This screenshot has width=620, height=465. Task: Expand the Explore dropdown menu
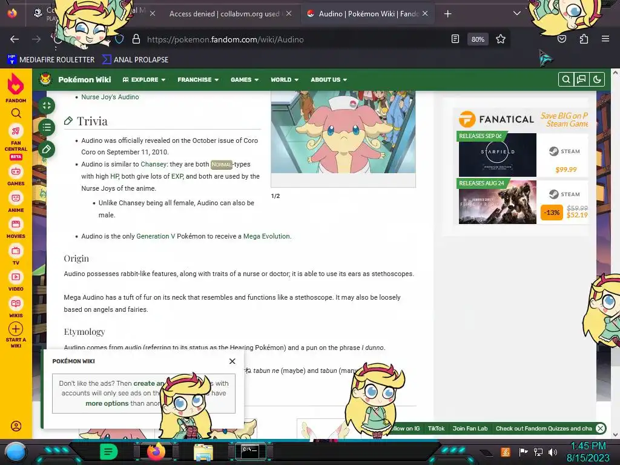pos(144,79)
